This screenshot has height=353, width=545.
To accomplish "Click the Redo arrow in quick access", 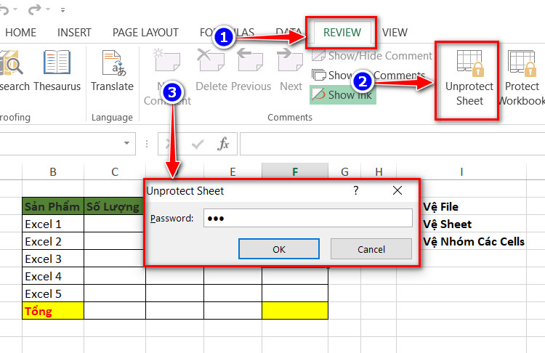I will 34,9.
